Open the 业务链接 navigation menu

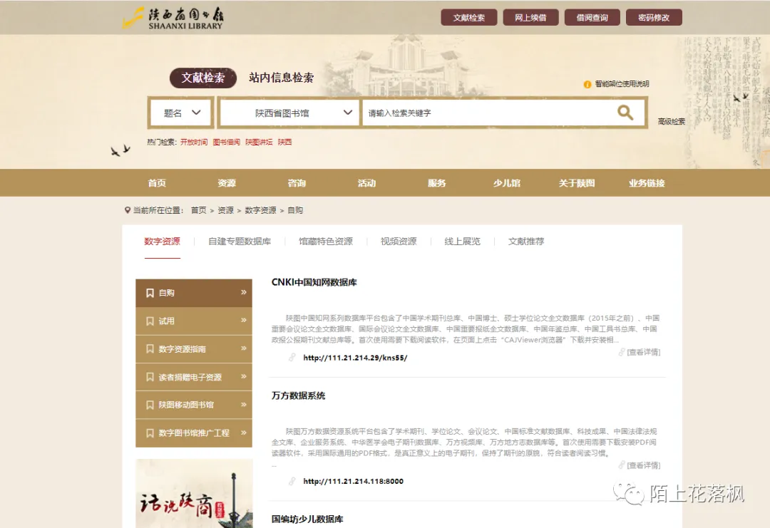click(647, 183)
